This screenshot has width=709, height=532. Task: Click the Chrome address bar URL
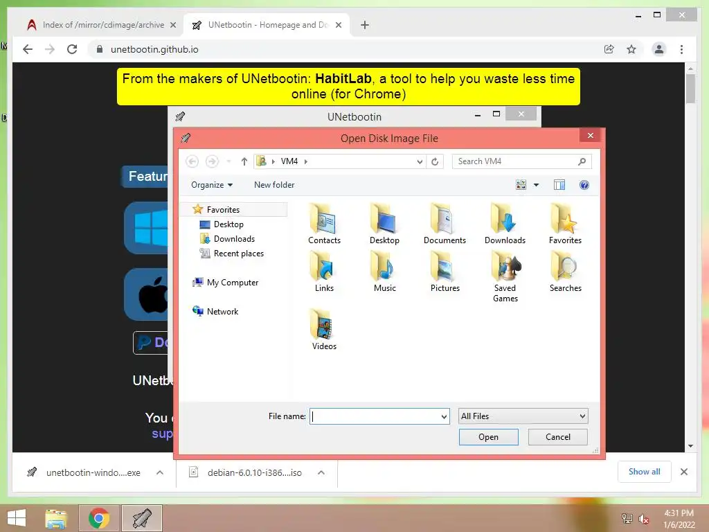tap(154, 49)
